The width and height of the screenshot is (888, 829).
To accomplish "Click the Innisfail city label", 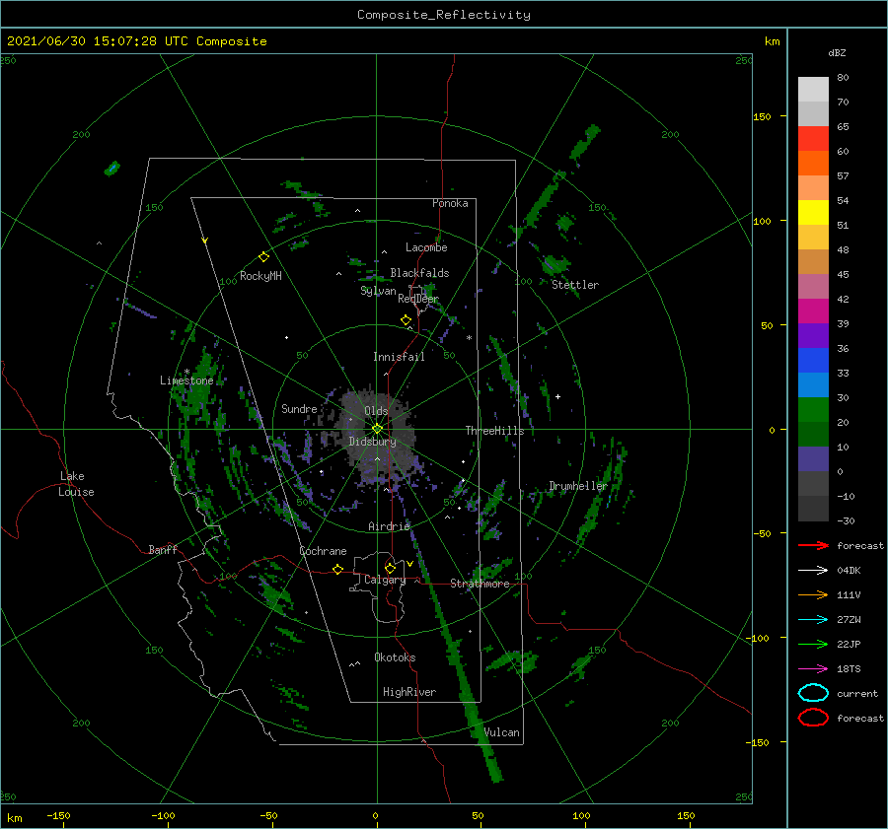I will [399, 357].
